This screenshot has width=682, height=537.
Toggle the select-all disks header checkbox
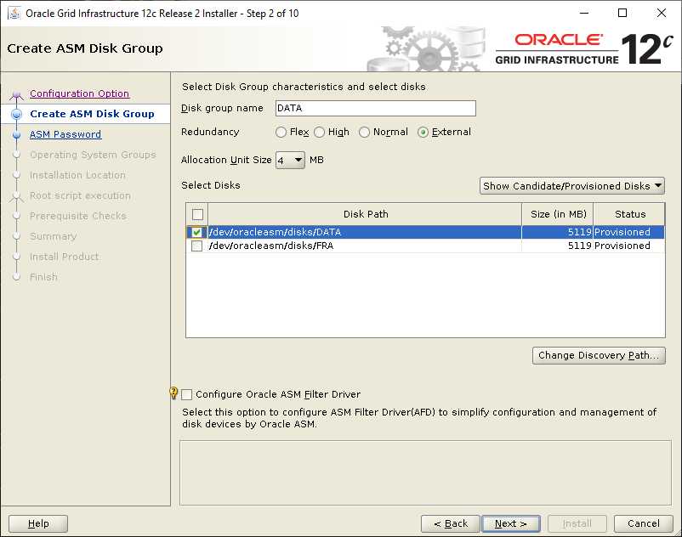197,214
